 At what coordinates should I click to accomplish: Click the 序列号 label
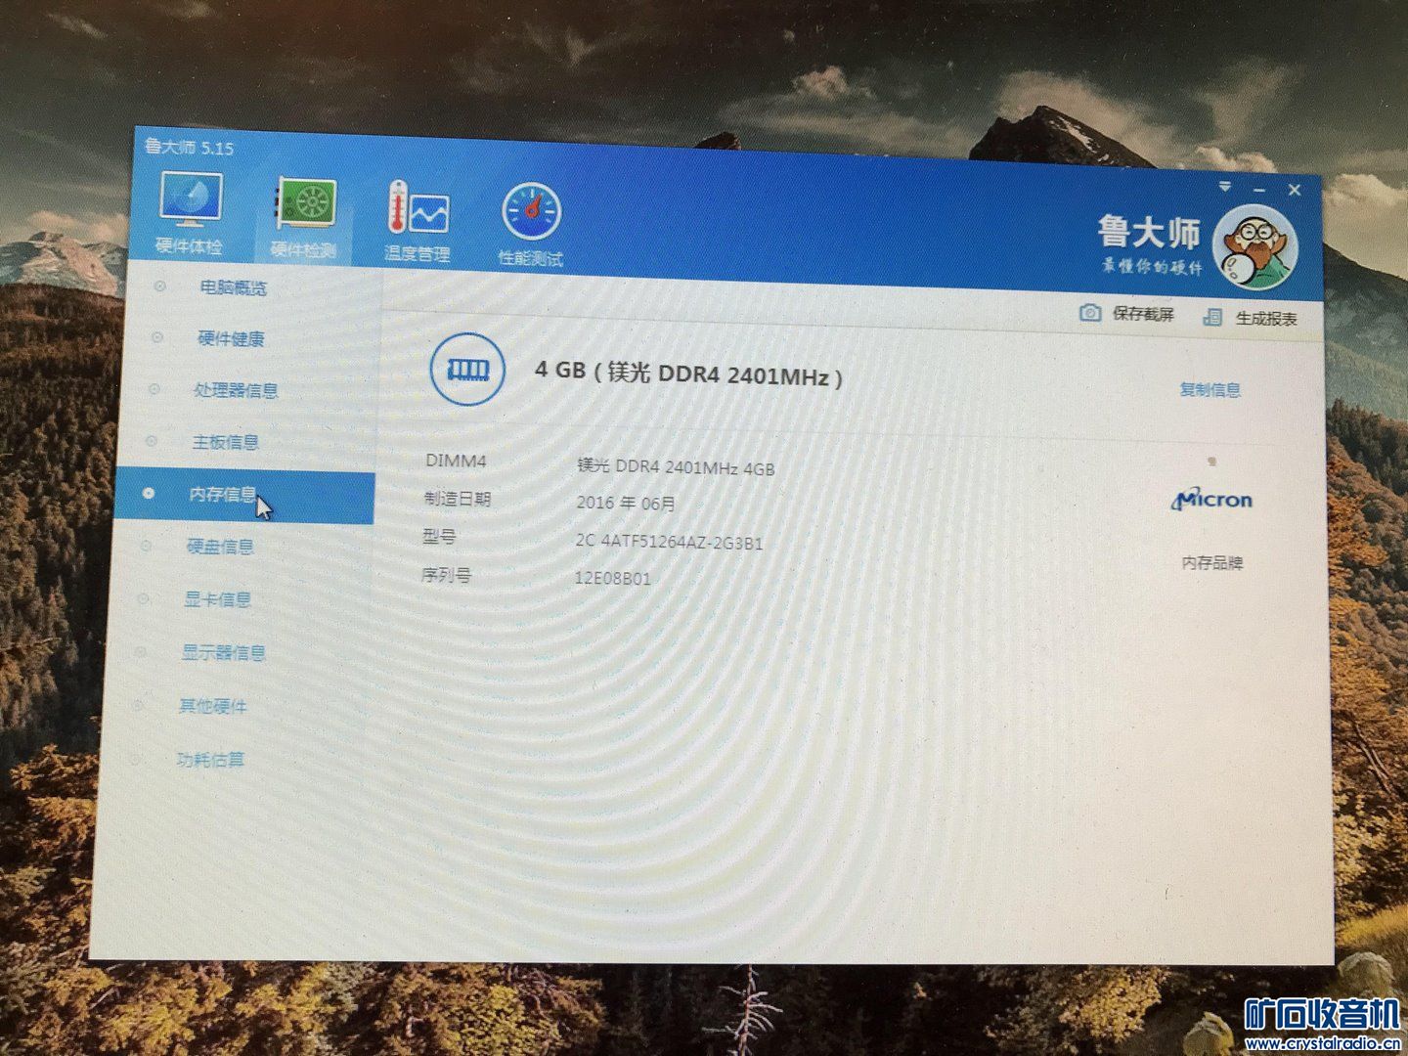[x=446, y=575]
